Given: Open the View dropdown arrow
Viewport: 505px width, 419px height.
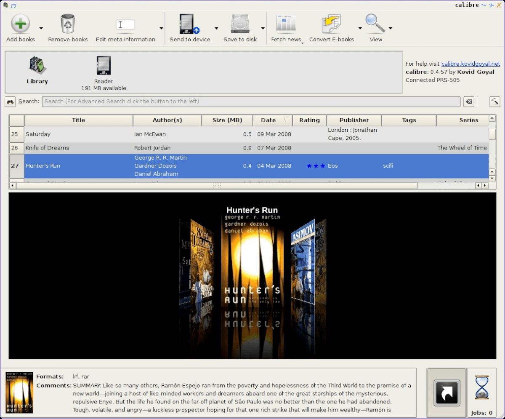Looking at the screenshot, I should 391,28.
